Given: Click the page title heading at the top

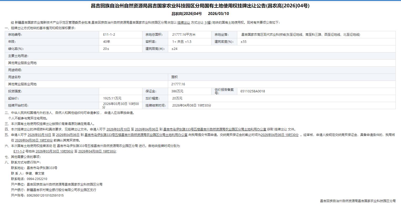Looking at the screenshot, I should [x=200, y=6].
